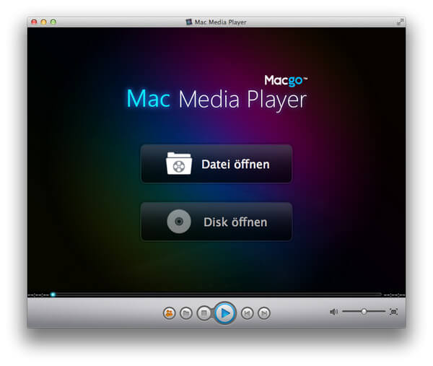Click the app icon in title bar

189,22
